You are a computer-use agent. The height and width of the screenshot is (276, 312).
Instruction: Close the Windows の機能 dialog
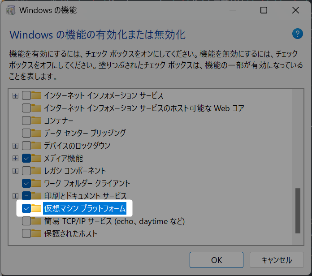click(295, 10)
